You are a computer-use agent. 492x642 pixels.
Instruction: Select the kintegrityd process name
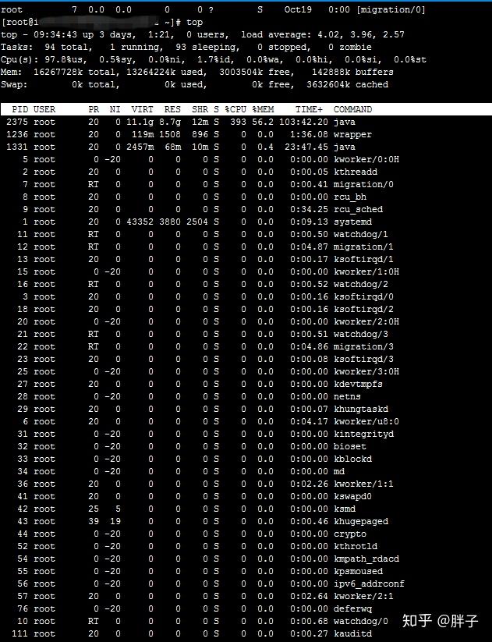pos(363,434)
